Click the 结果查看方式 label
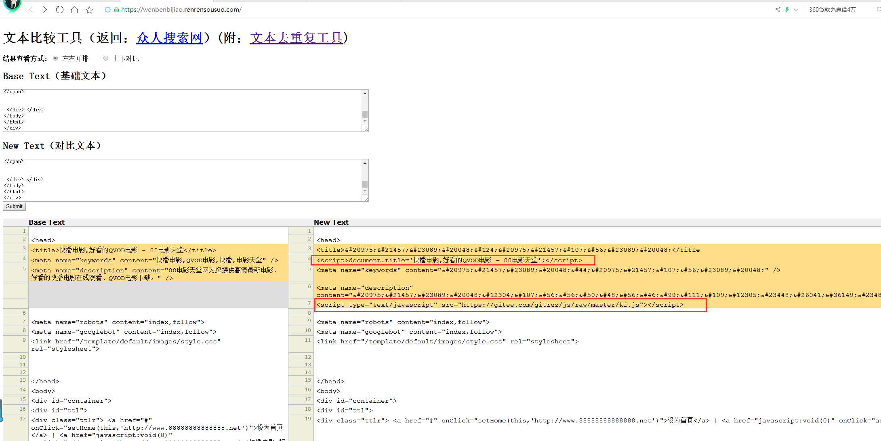 click(x=25, y=59)
